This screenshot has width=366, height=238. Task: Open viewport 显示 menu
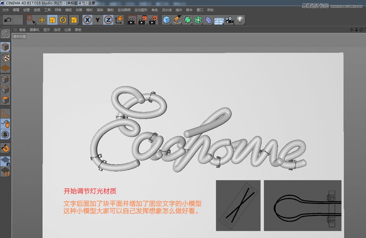(x=47, y=30)
